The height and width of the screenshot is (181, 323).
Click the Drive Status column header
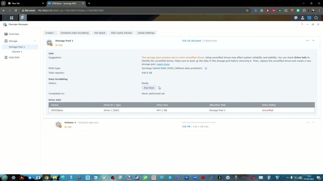(x=269, y=105)
